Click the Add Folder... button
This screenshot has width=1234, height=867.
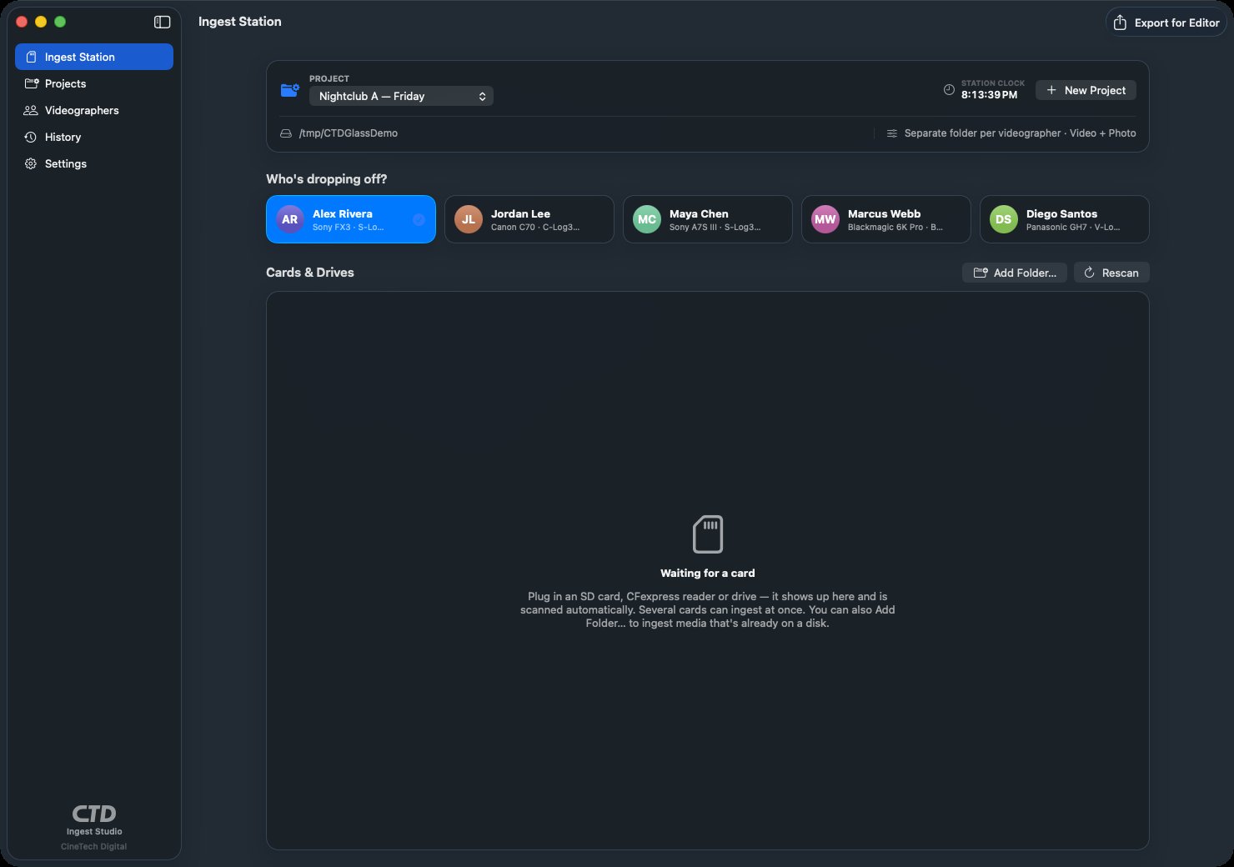point(1015,273)
